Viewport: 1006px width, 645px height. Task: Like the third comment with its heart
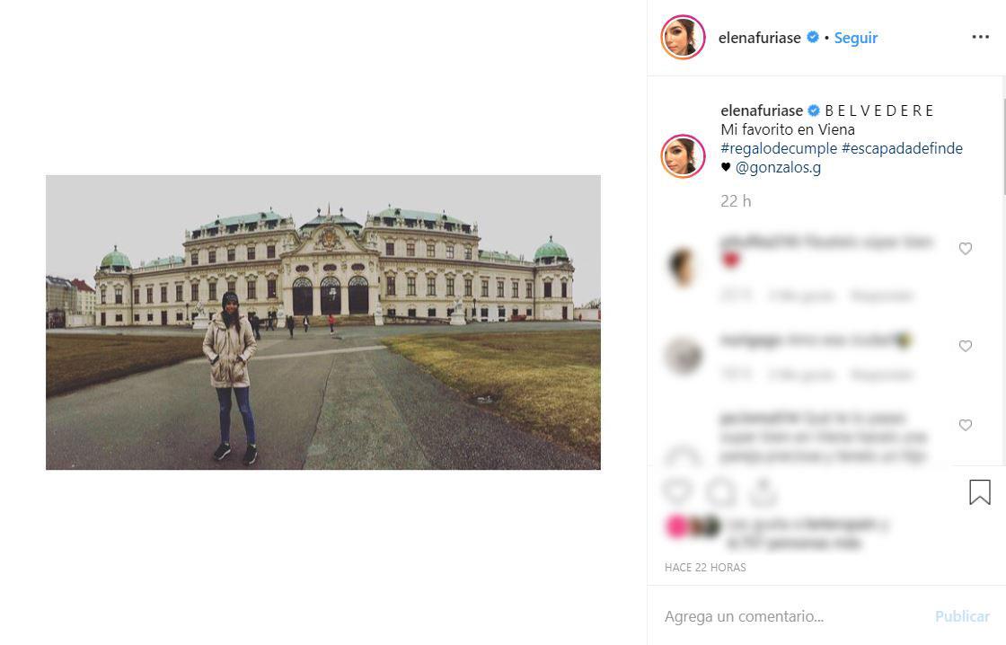tap(965, 425)
